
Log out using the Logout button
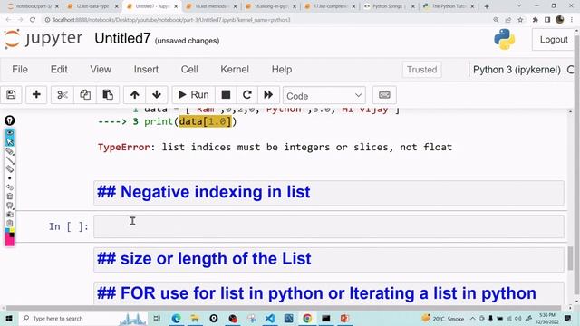pos(554,40)
